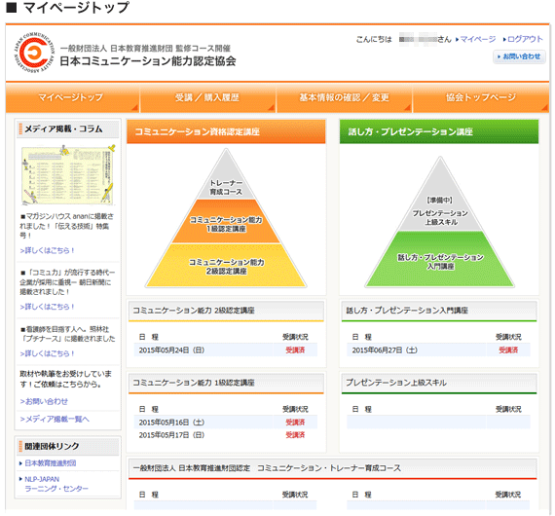Click the 2015年05月24日 (日) schedule row
This screenshot has width=555, height=516.
coord(226,350)
